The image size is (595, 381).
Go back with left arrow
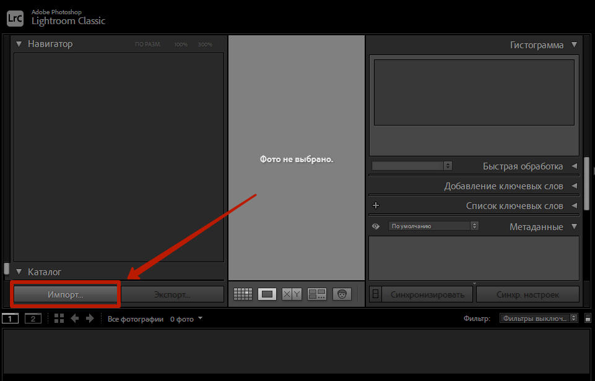click(75, 319)
